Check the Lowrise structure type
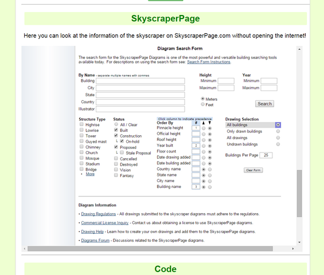The height and width of the screenshot is (275, 324). click(x=81, y=130)
